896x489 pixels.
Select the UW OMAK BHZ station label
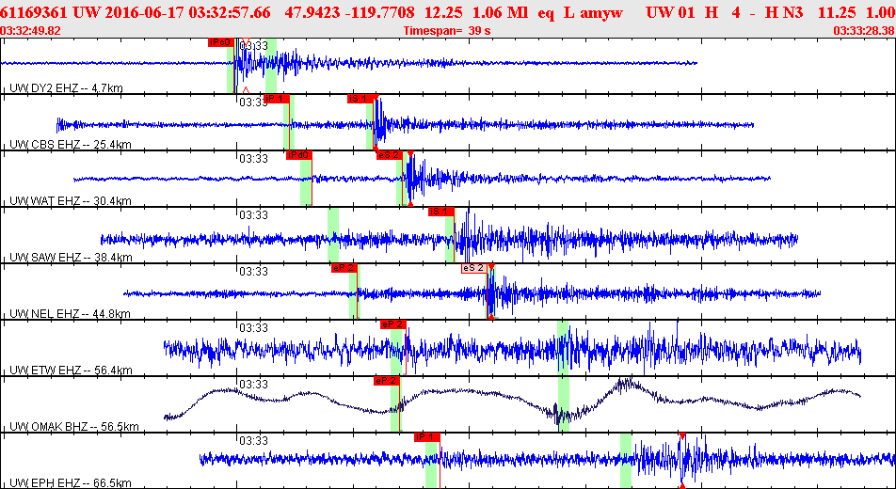73,427
